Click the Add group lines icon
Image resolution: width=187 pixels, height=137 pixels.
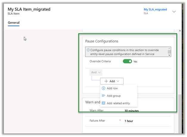(104, 96)
